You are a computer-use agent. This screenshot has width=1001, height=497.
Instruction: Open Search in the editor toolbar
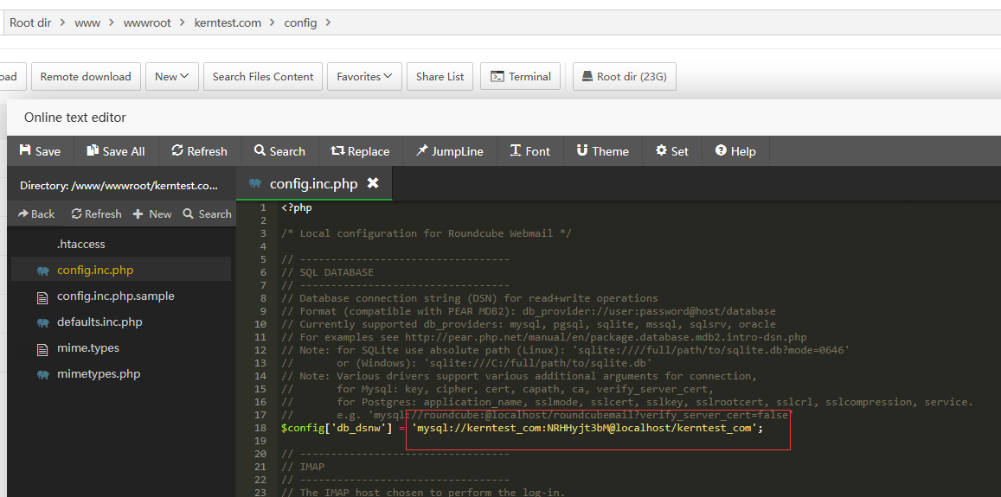coord(279,151)
